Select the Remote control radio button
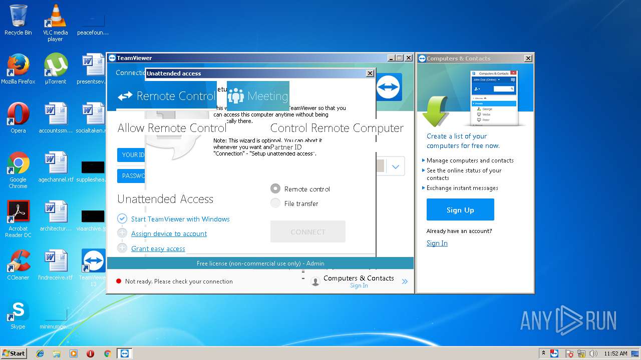Viewport: 641px width, 360px height. click(275, 188)
